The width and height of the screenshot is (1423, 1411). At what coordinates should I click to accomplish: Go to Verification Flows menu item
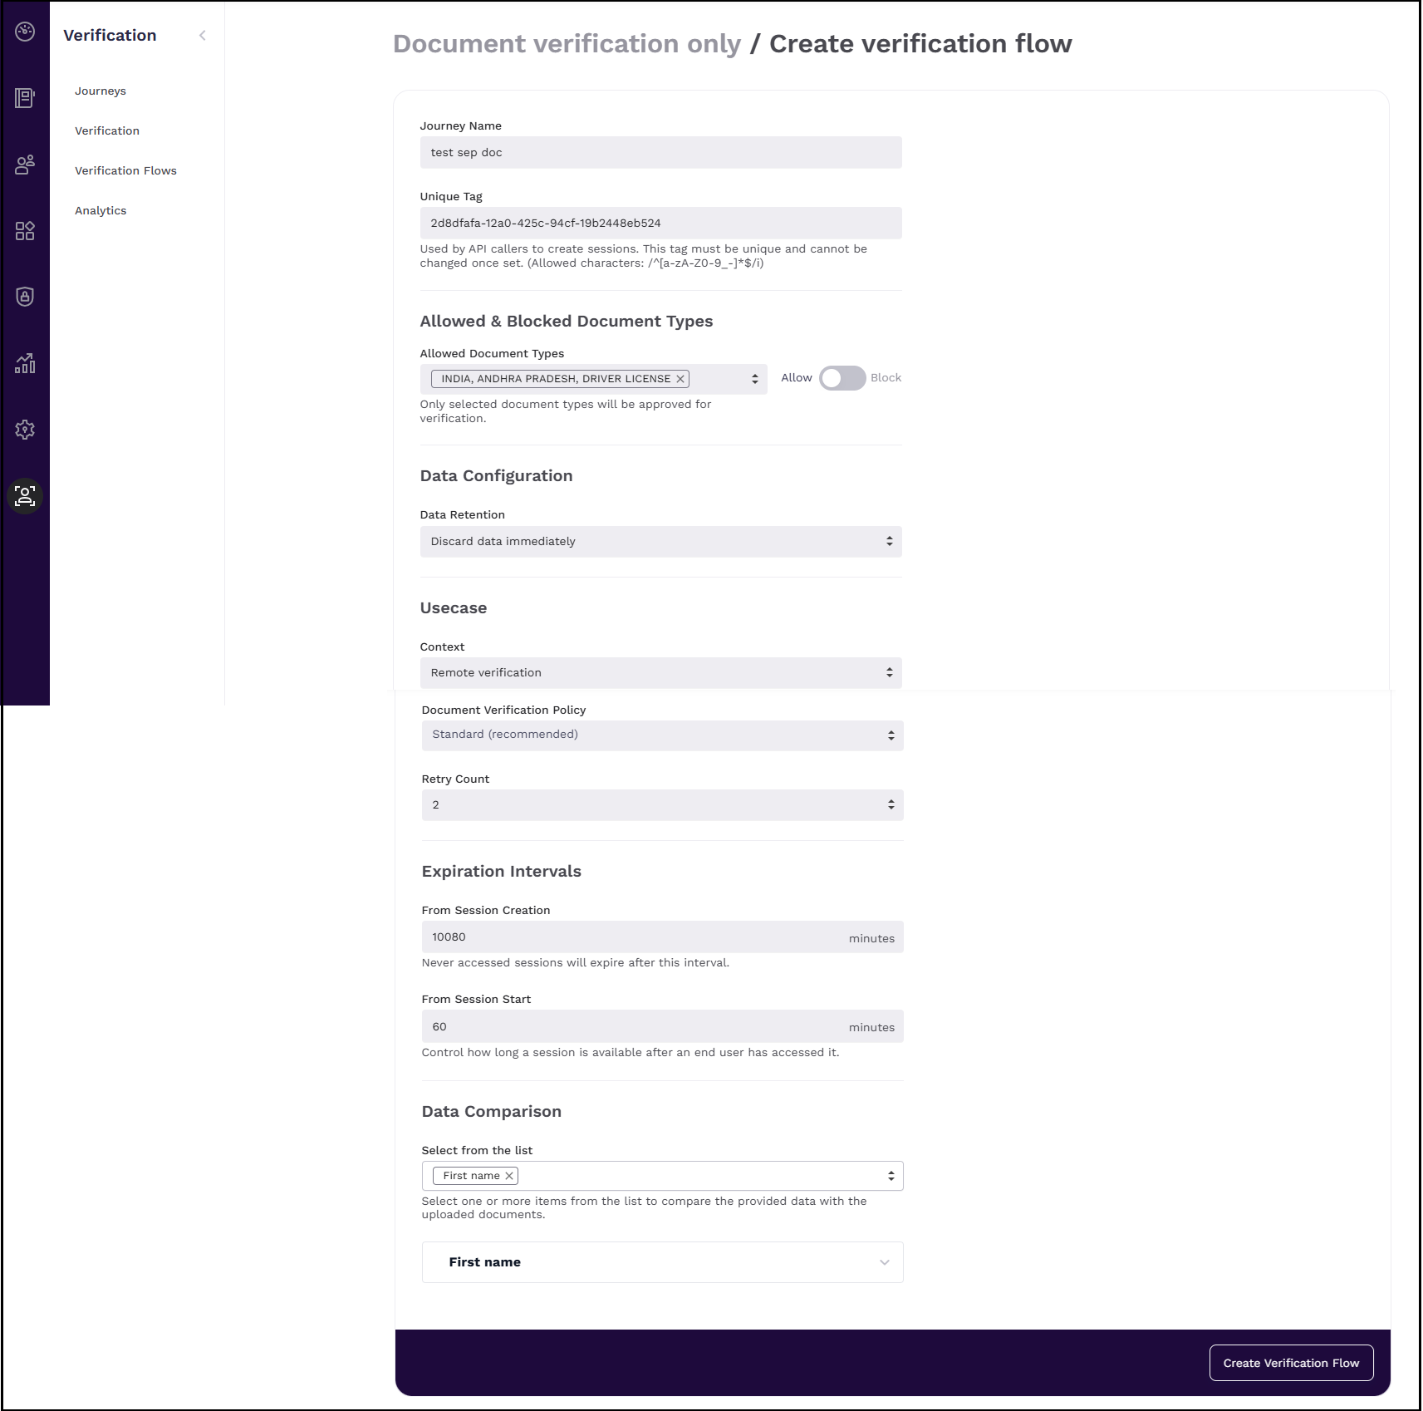pyautogui.click(x=125, y=171)
